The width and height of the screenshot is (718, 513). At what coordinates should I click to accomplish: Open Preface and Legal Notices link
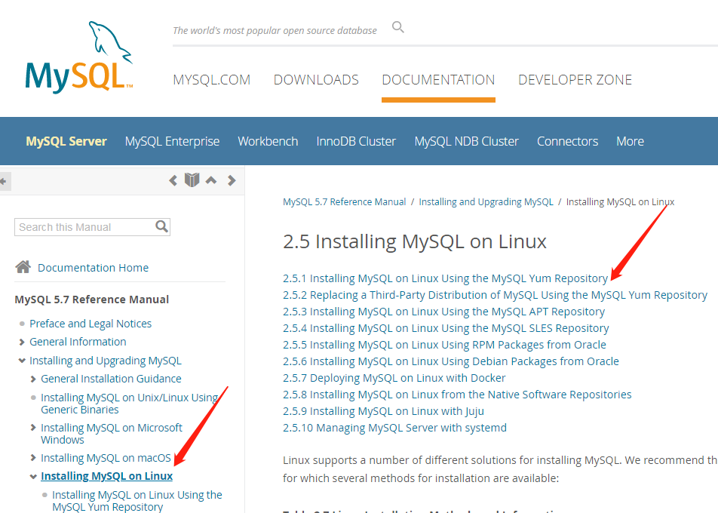pos(91,324)
